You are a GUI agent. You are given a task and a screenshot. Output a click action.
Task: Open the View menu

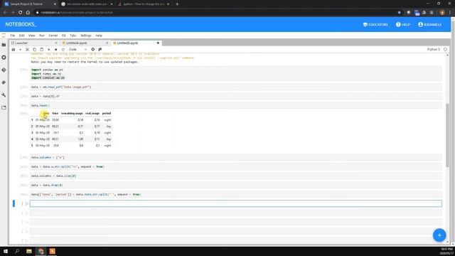tap(31, 36)
